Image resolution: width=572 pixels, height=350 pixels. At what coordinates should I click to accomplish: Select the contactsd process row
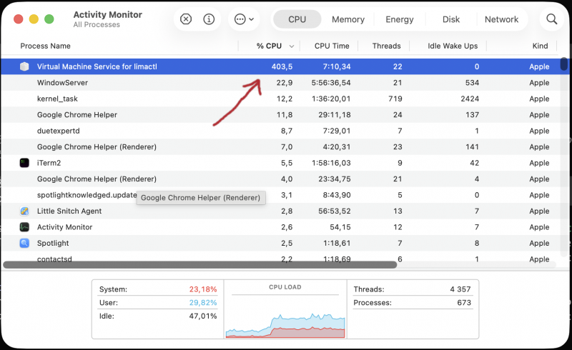(280, 258)
